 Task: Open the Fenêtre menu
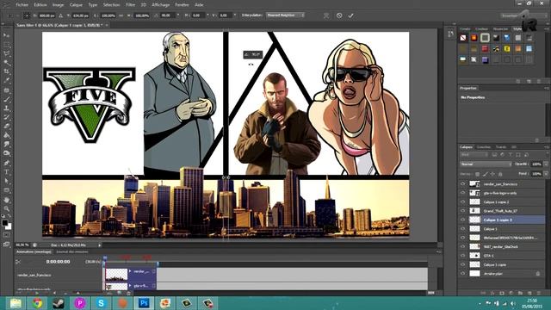(182, 5)
